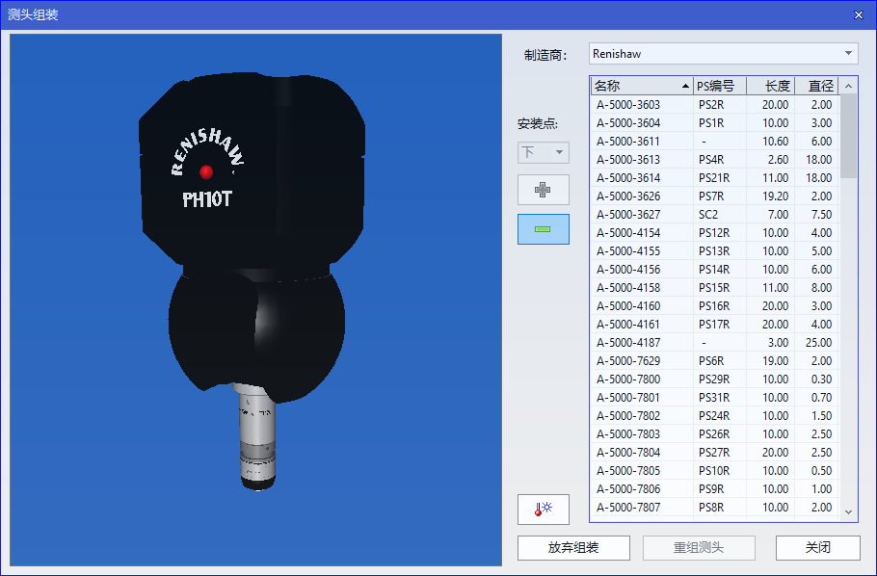
Task: Sort by the 长度 column header
Action: click(771, 86)
